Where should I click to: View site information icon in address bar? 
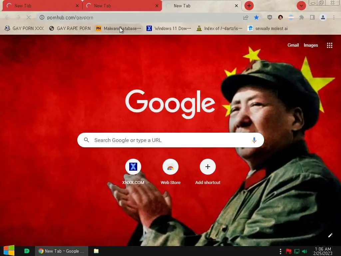tap(42, 17)
